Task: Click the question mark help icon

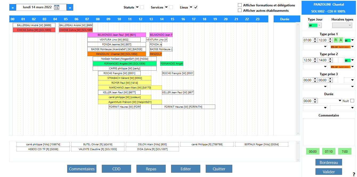Action: coord(354,174)
